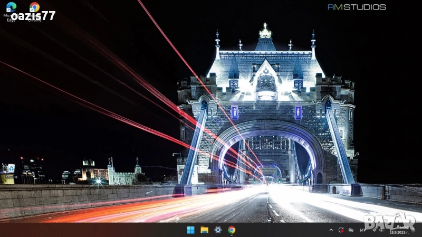The width and height of the screenshot is (422, 237).
Task: Open the volume speaker tray icon
Action: (x=381, y=230)
